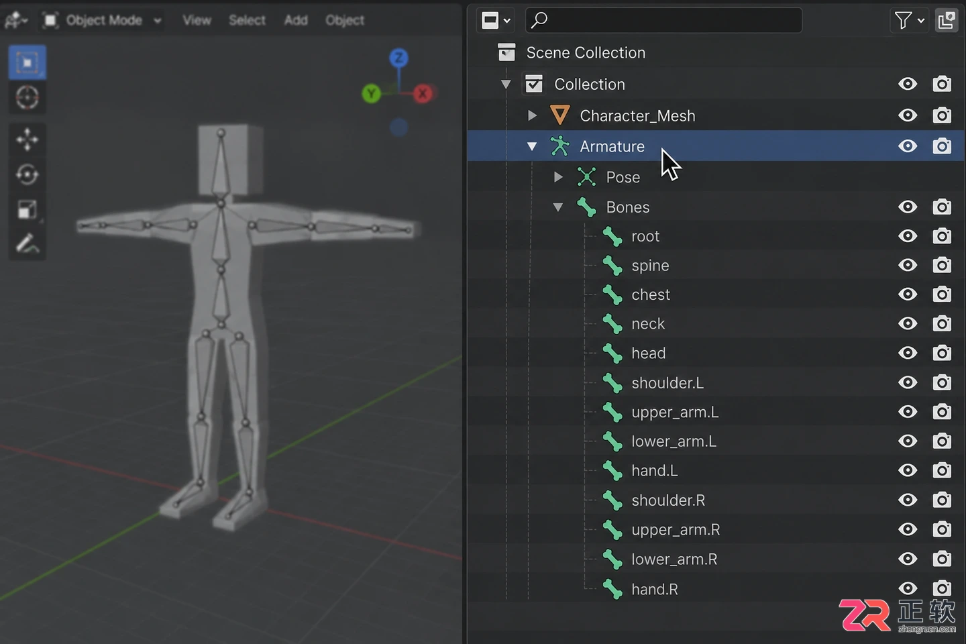The image size is (966, 644).
Task: Click the outliner New Collection icon
Action: click(947, 21)
